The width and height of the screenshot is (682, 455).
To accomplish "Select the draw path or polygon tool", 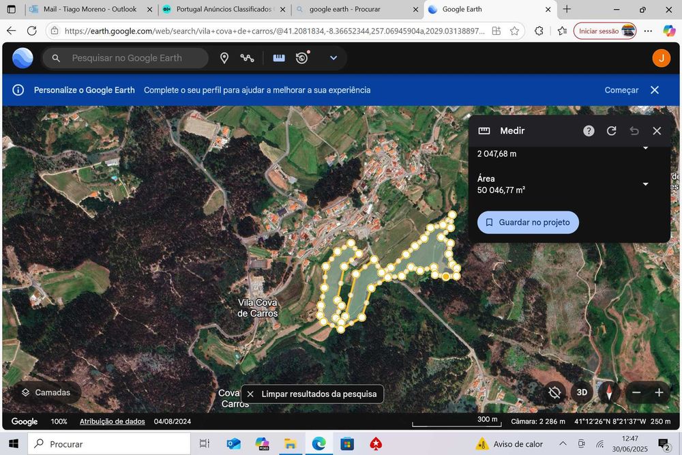I will pos(247,58).
